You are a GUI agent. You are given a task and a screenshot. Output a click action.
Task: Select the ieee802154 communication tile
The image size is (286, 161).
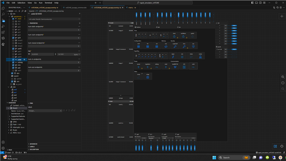tap(175, 66)
